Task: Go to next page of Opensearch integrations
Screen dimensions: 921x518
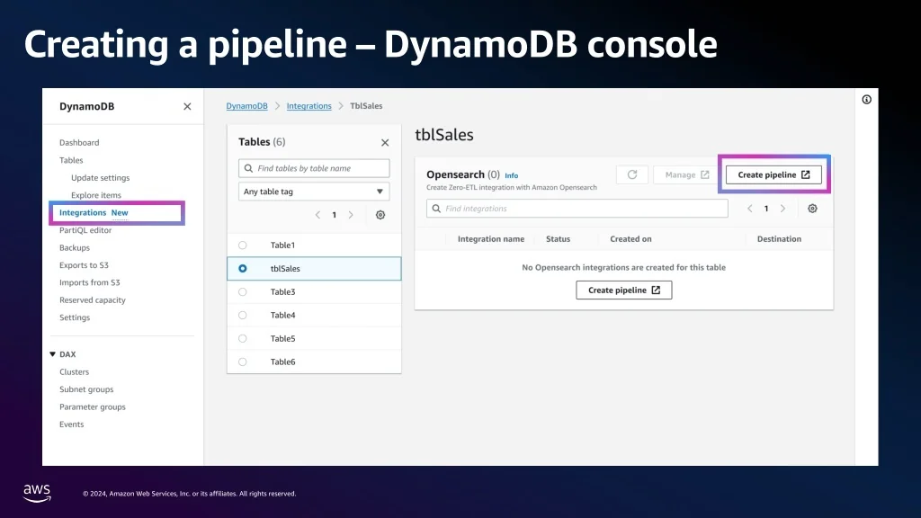Action: pos(782,208)
